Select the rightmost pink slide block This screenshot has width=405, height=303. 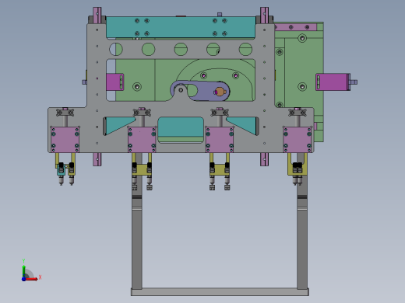click(298, 140)
